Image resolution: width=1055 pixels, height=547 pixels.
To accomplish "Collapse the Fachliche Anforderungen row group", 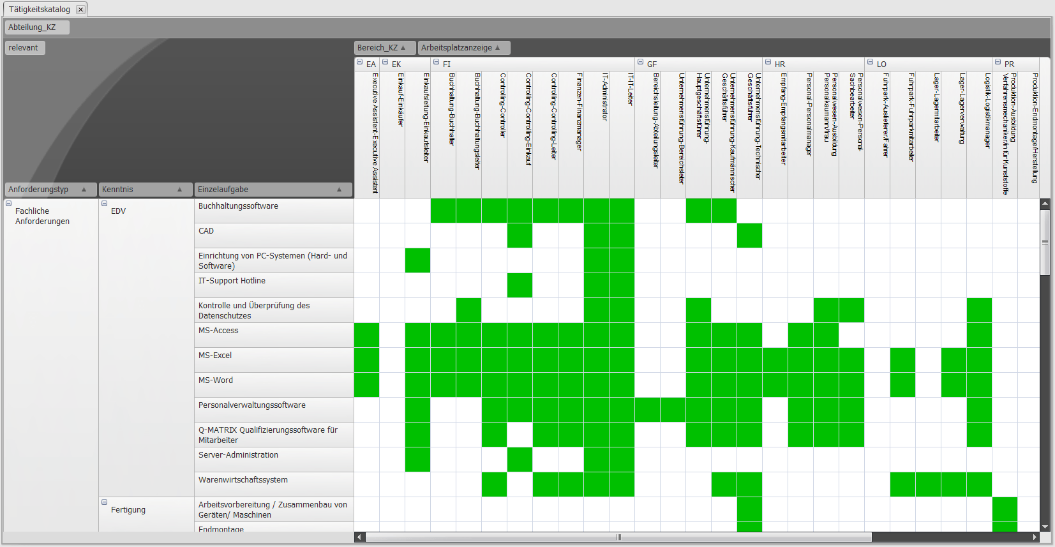I will pos(9,204).
